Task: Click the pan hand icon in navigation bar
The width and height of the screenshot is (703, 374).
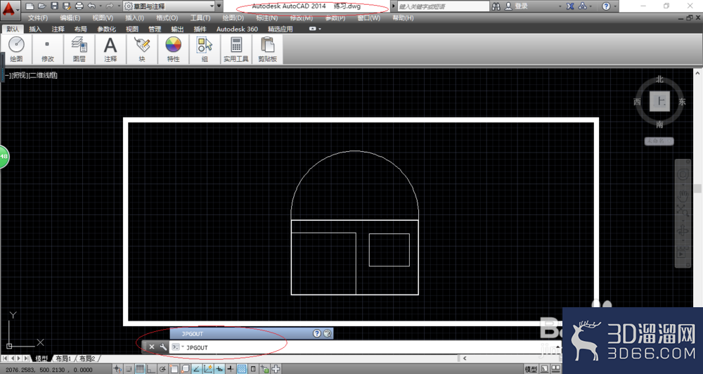Action: tap(683, 195)
